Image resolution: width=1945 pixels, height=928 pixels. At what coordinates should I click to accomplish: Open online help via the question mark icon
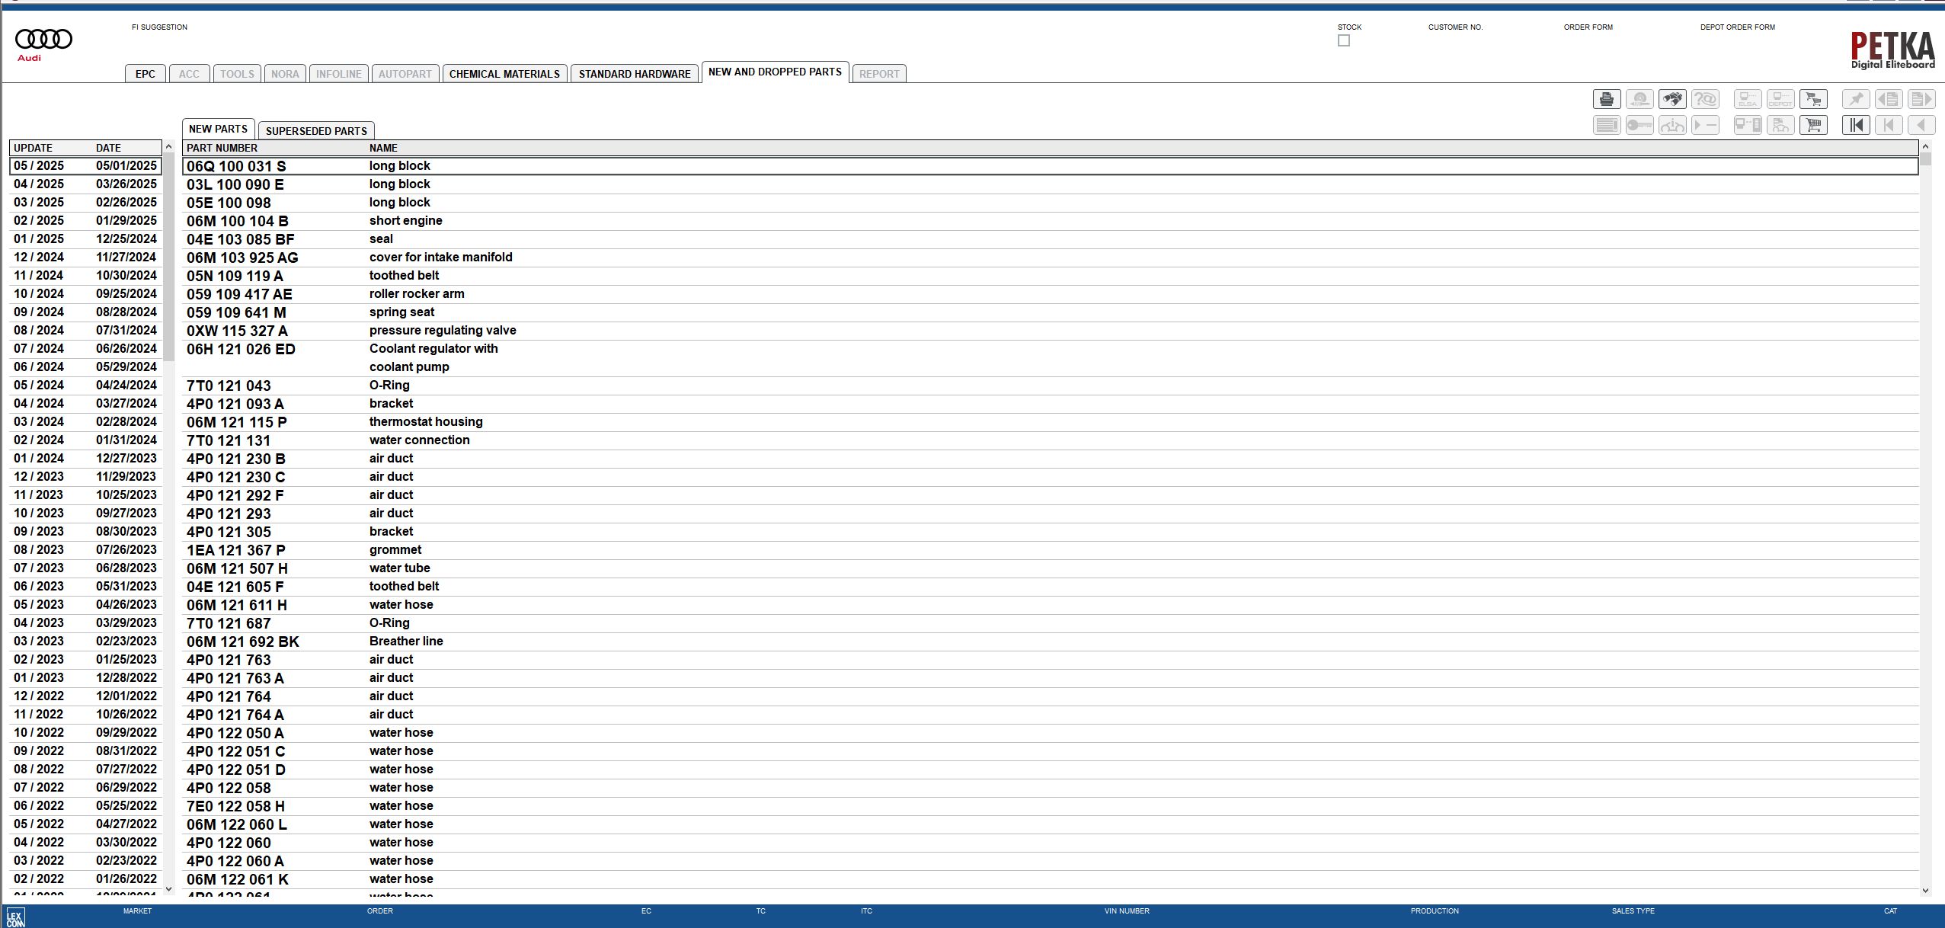pyautogui.click(x=1705, y=98)
